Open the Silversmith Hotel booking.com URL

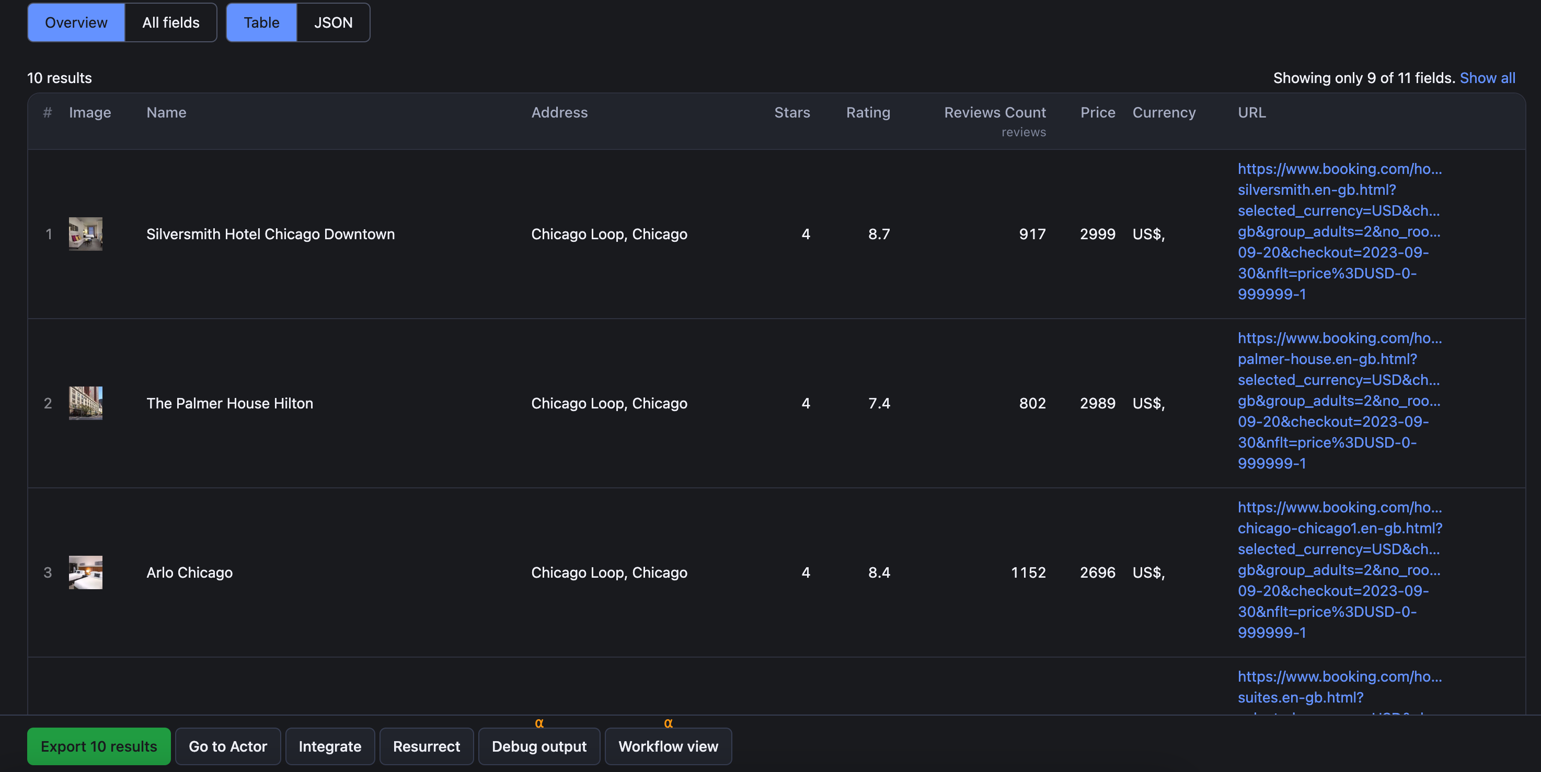1339,231
